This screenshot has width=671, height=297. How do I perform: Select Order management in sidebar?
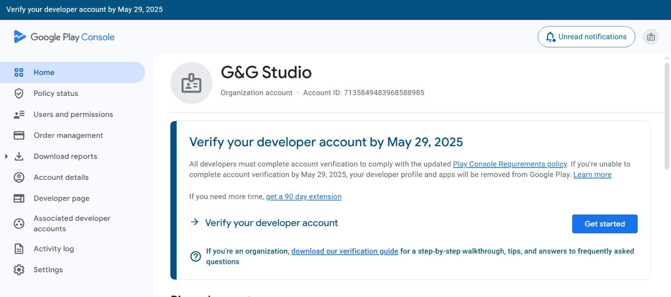point(73,135)
